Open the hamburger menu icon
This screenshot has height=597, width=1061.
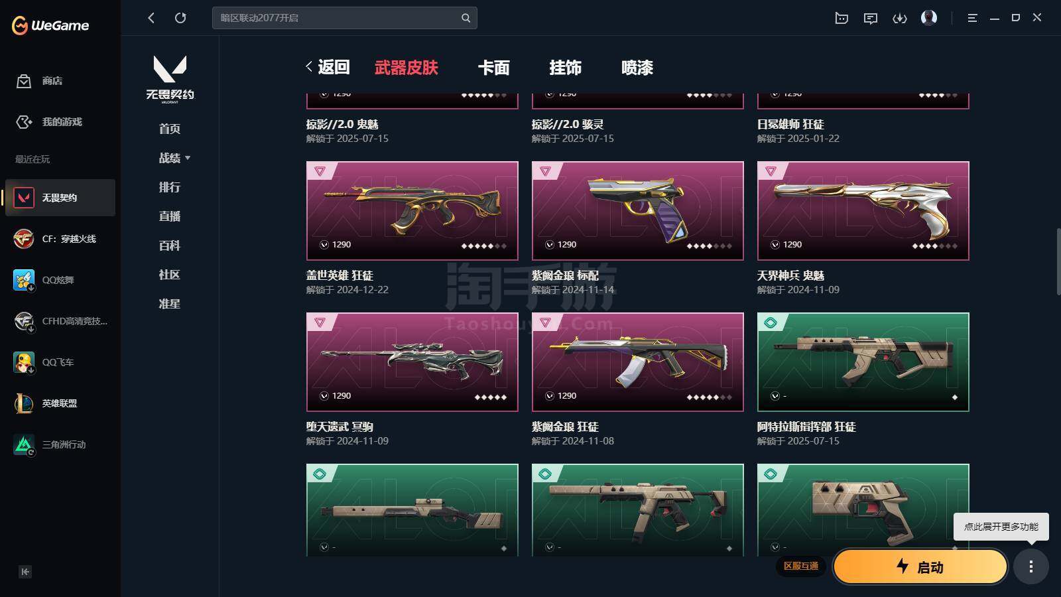click(972, 18)
